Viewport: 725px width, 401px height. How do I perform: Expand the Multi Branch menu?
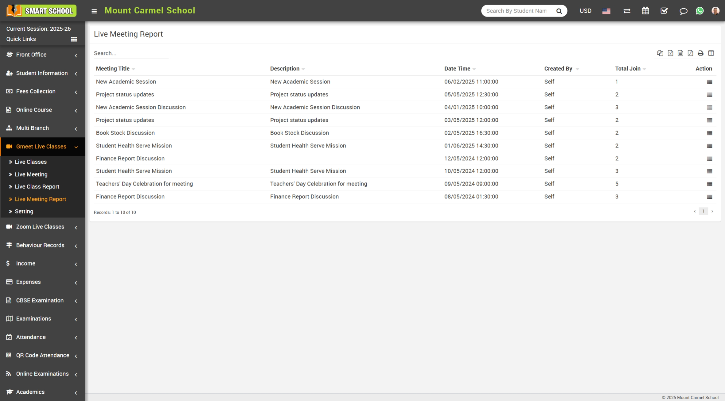pyautogui.click(x=43, y=128)
